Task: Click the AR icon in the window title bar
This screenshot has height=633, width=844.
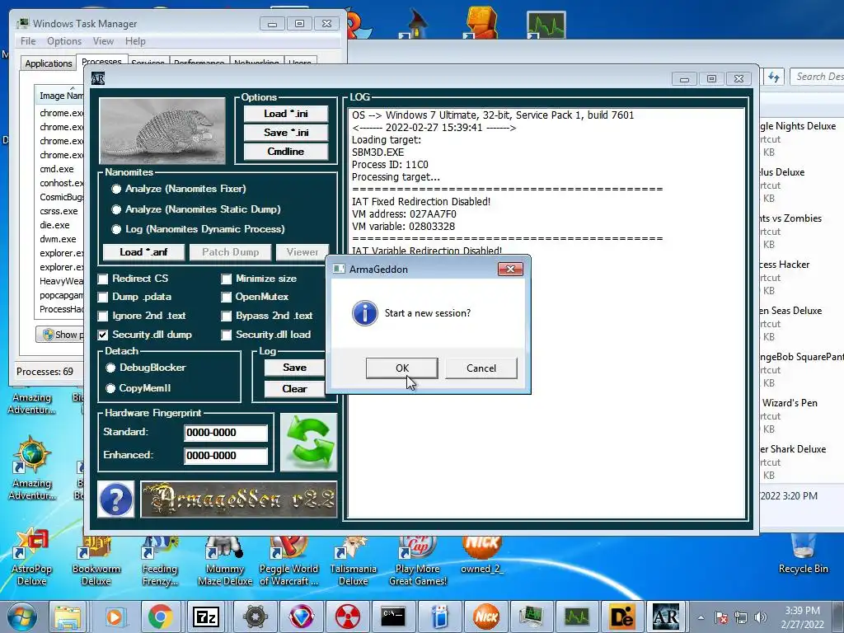Action: (98, 78)
